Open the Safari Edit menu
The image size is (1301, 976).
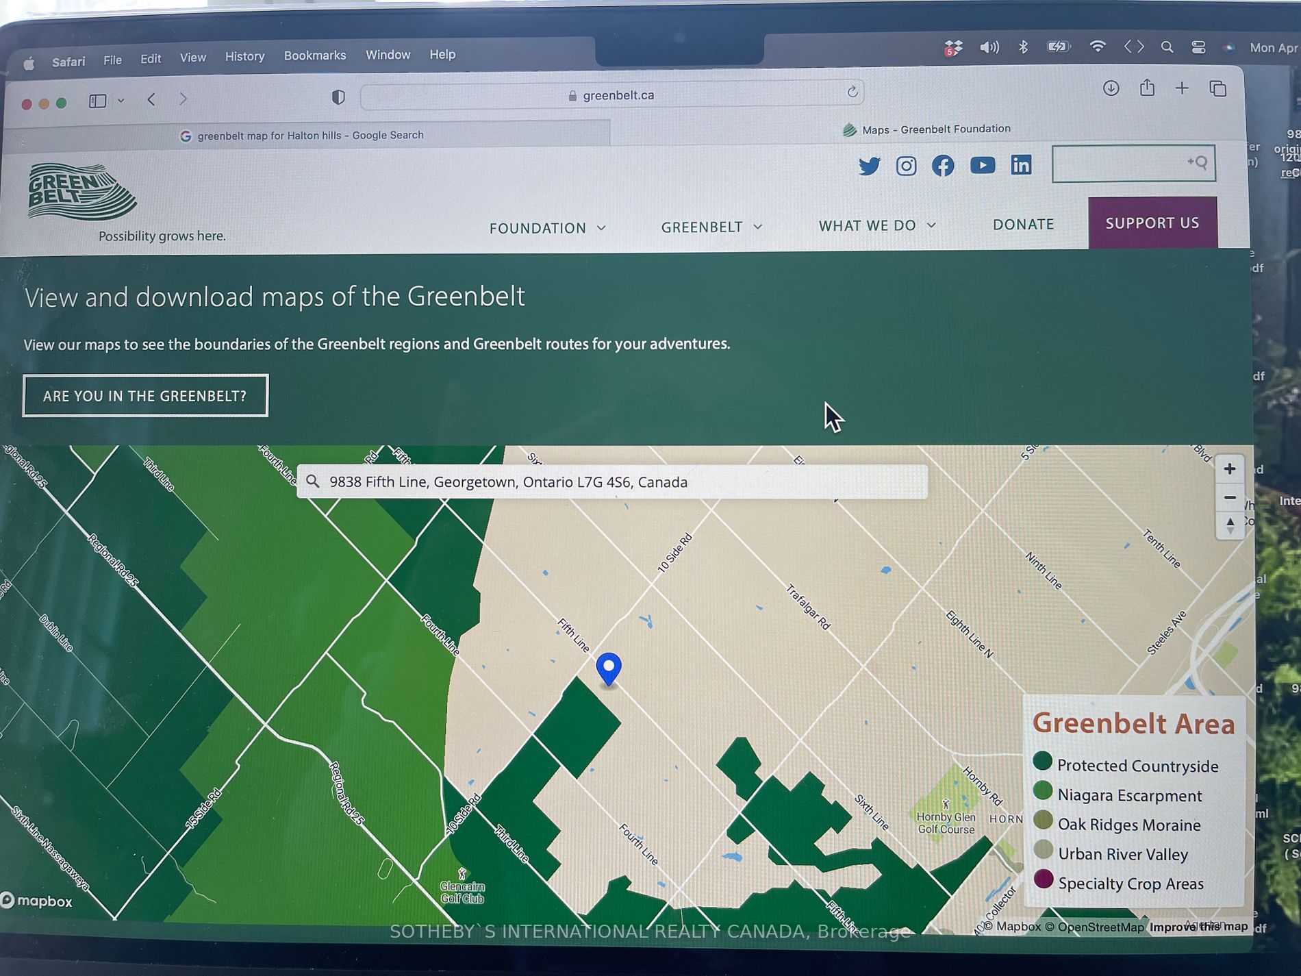click(151, 59)
